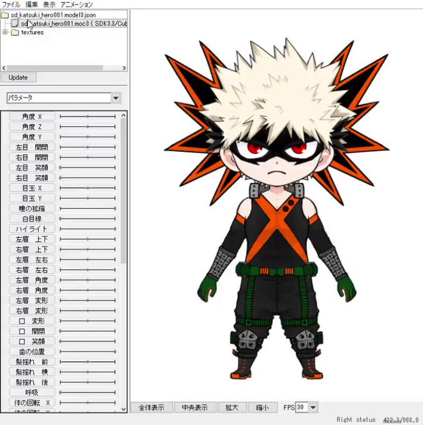
Task: Open the 編集 menu
Action: [32, 4]
